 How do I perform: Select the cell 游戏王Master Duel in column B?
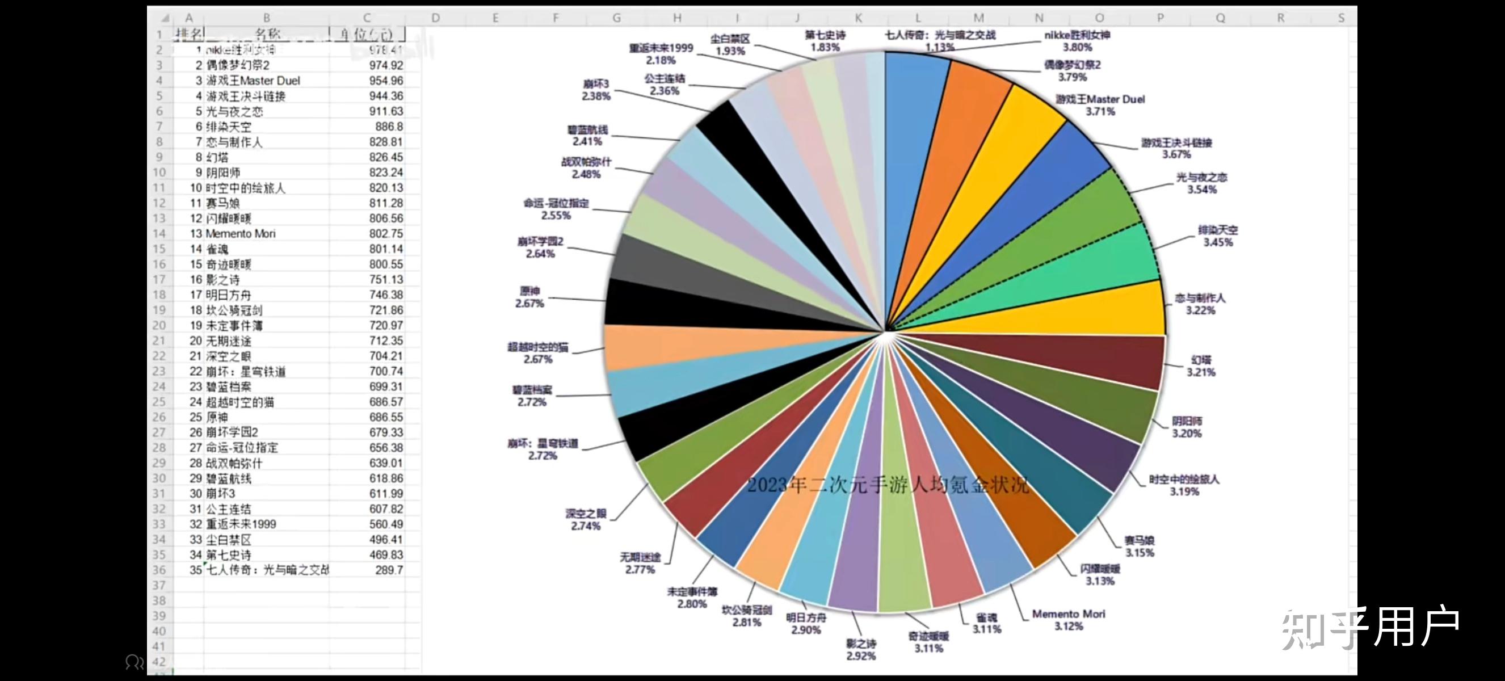pos(266,81)
